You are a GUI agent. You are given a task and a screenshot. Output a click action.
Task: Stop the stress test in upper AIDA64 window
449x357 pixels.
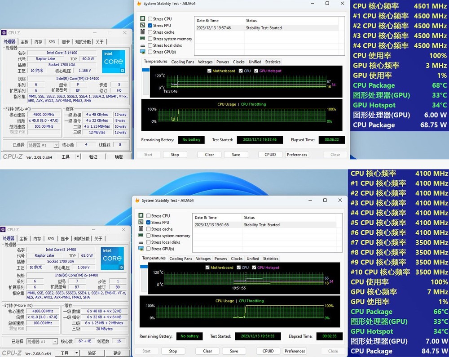coord(175,155)
